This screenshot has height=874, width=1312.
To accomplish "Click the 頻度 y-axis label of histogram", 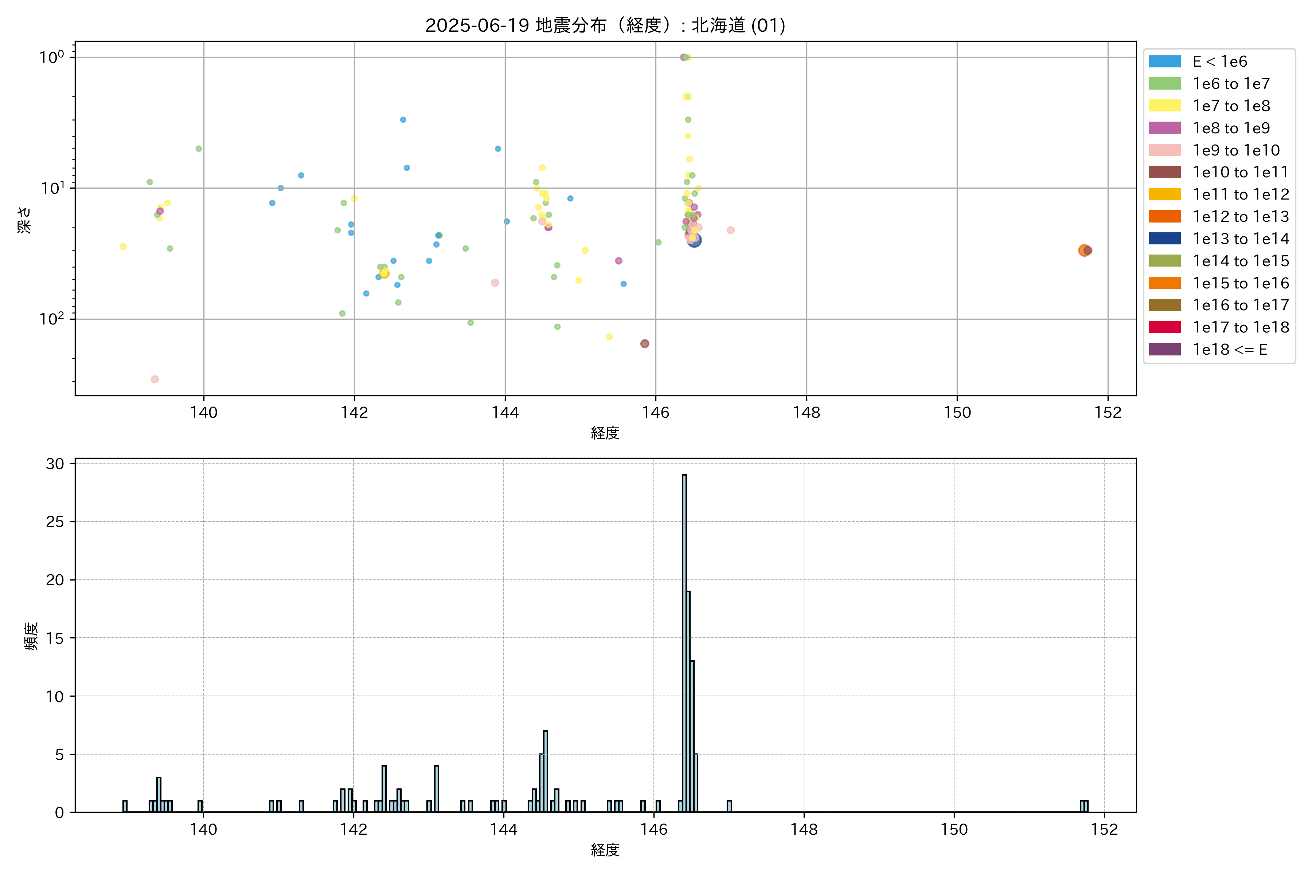I will (31, 637).
